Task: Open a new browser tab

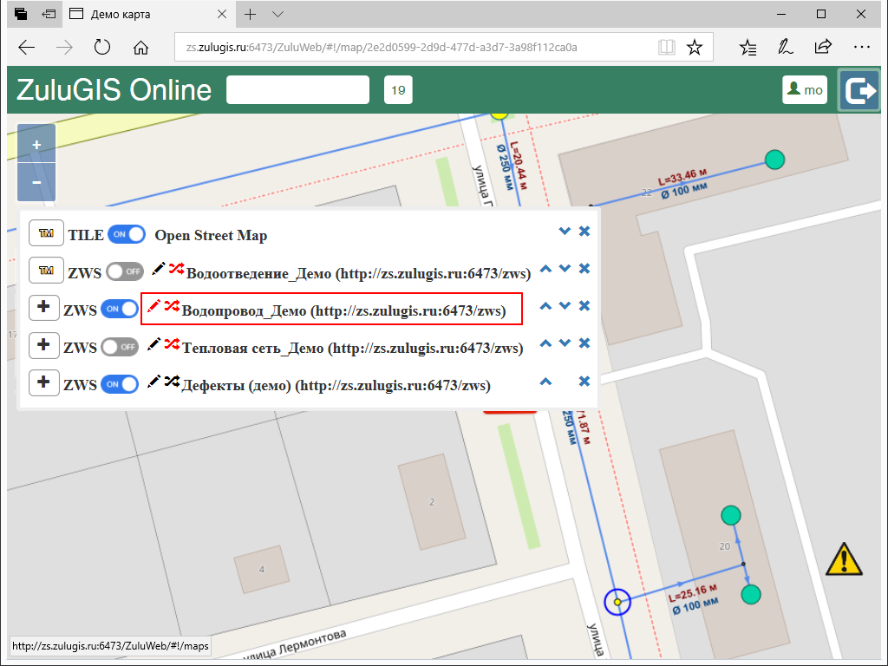Action: coord(250,15)
